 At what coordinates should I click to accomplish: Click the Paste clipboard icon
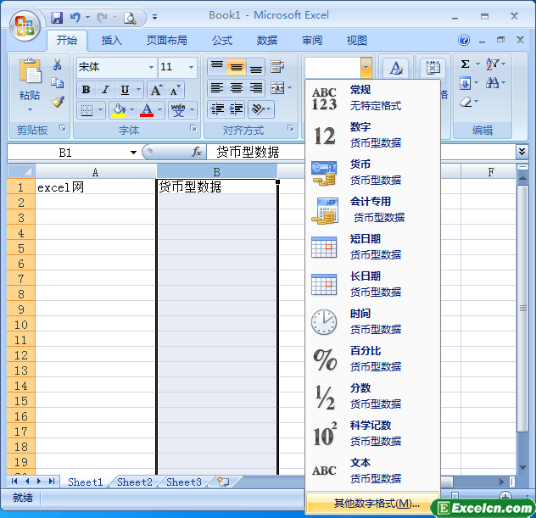pos(30,70)
